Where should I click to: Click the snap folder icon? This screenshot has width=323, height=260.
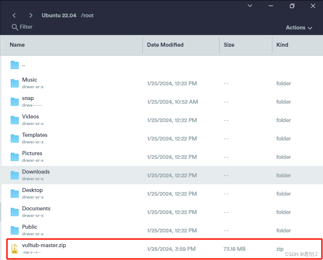tap(15, 101)
